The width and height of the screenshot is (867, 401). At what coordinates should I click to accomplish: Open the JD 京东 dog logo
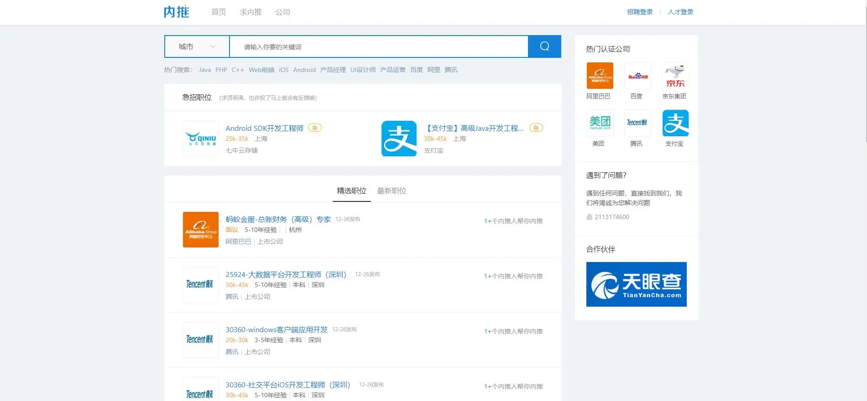click(x=675, y=76)
